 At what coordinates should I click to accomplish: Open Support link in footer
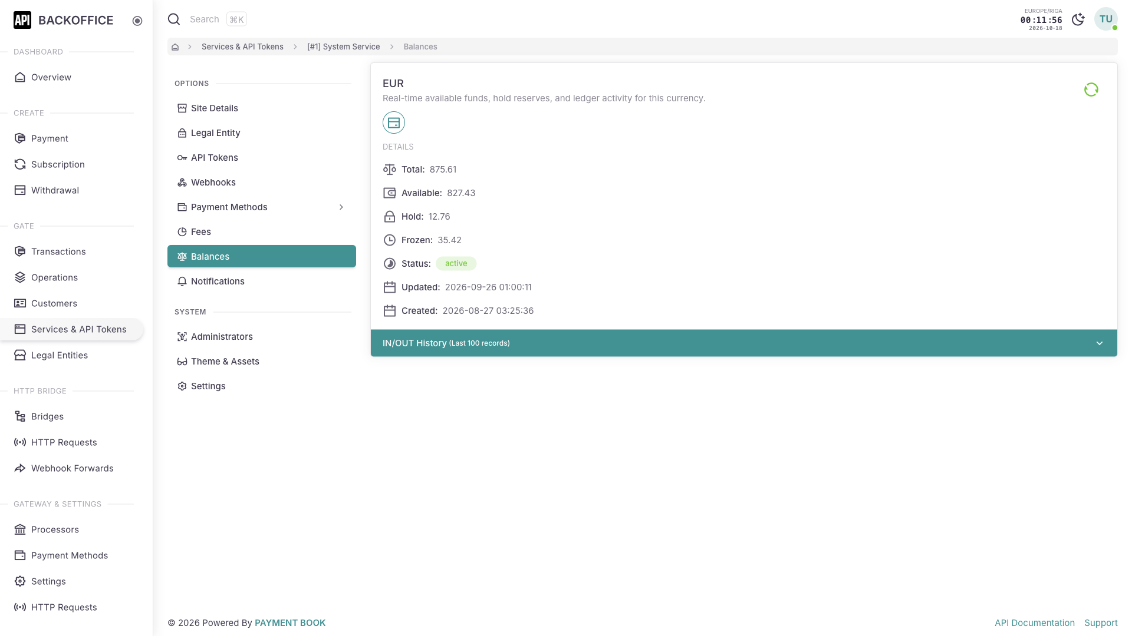pos(1101,623)
